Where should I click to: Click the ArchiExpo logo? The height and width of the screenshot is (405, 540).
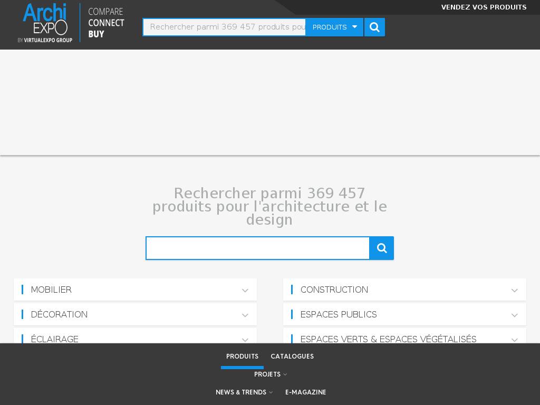[x=45, y=22]
